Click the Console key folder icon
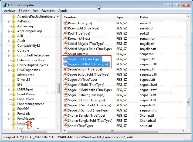 coord(14,50)
